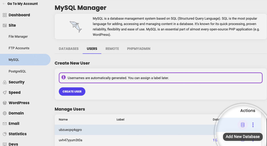Expand the Email sidebar section
Image resolution: width=267 pixels, height=146 pixels.
[14, 123]
